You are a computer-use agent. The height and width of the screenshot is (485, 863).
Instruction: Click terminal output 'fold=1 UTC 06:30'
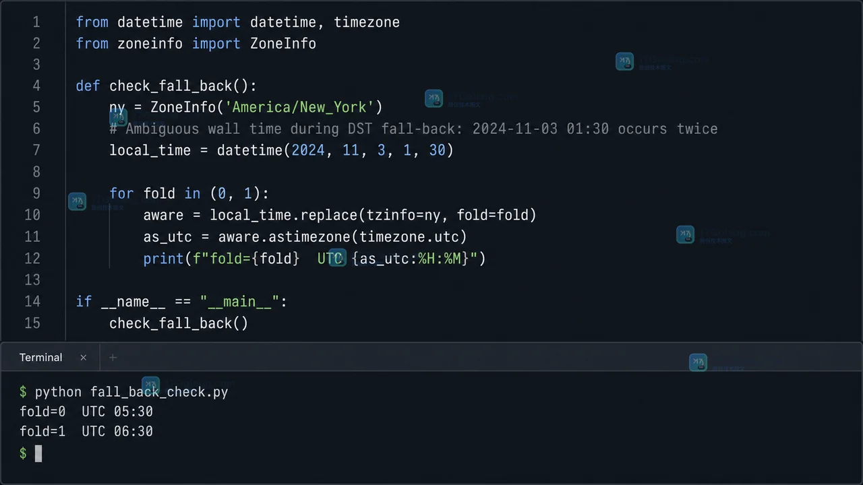coord(86,432)
